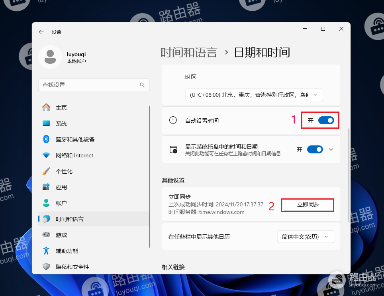The image size is (384, 296).
Task: Click the 相关链接 heading
Action: (173, 267)
